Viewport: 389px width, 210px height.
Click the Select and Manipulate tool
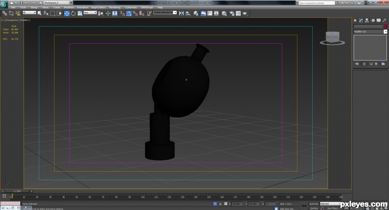click(x=108, y=14)
